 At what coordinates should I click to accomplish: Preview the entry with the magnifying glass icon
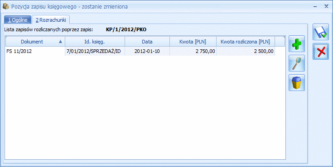(x=297, y=63)
